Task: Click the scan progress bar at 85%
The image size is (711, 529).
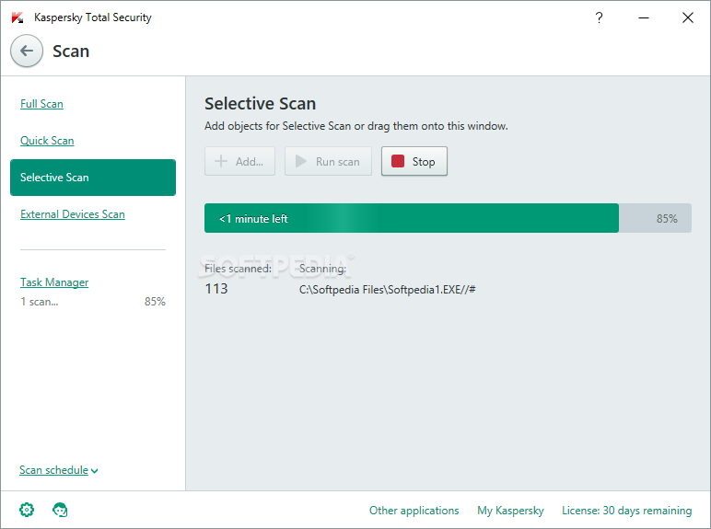Action: coord(448,218)
